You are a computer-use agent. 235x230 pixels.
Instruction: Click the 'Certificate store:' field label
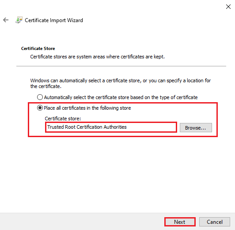[63, 119]
